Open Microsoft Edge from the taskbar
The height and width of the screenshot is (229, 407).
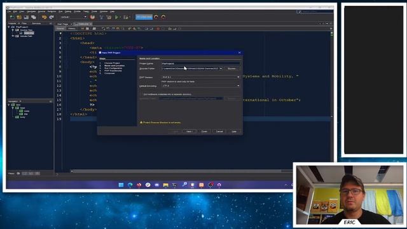pyautogui.click(x=130, y=185)
